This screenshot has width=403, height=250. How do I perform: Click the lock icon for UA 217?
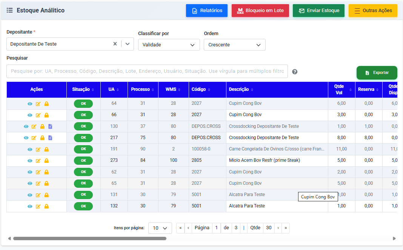pos(42,138)
